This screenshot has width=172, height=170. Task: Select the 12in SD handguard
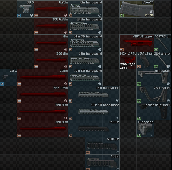[x=85, y=77]
